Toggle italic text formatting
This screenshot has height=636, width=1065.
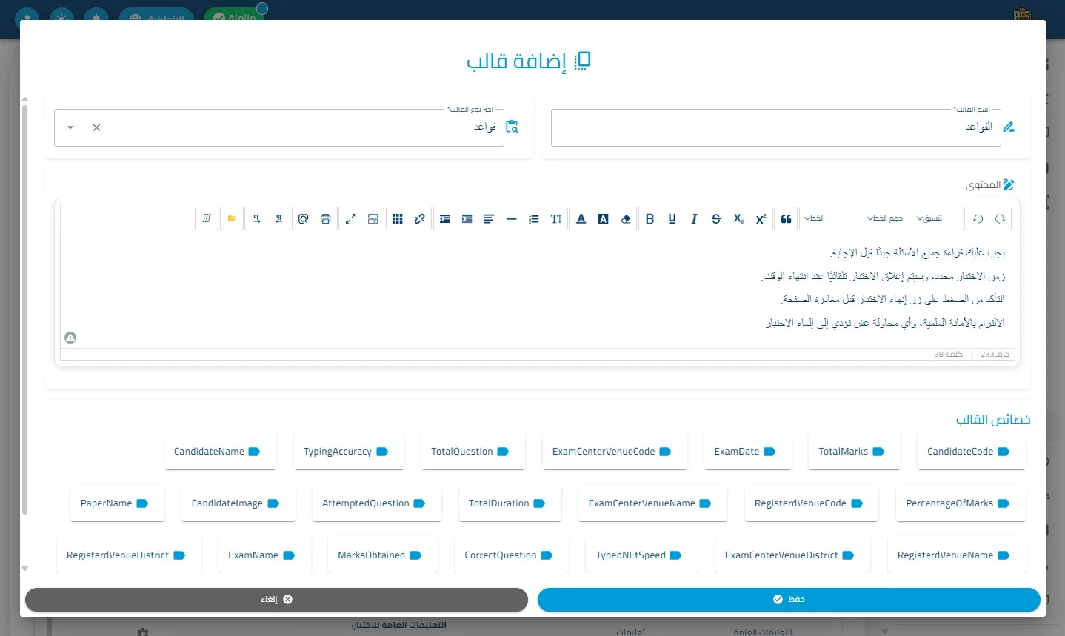click(694, 219)
